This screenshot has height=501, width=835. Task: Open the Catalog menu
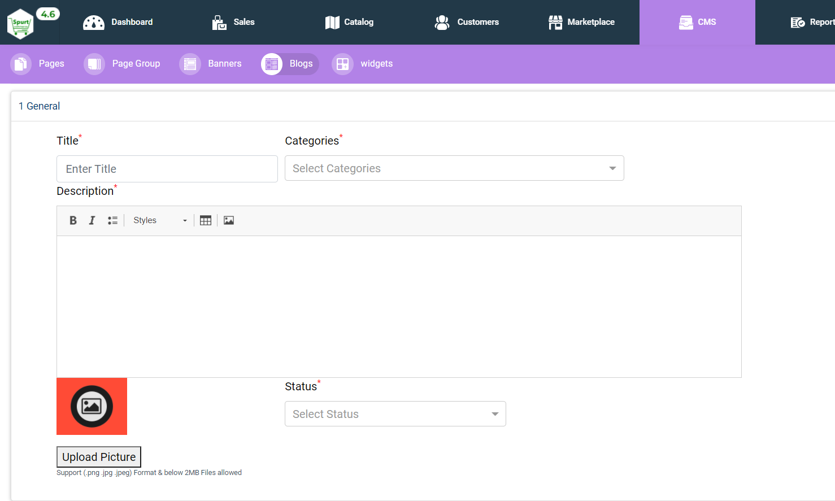[x=359, y=22]
